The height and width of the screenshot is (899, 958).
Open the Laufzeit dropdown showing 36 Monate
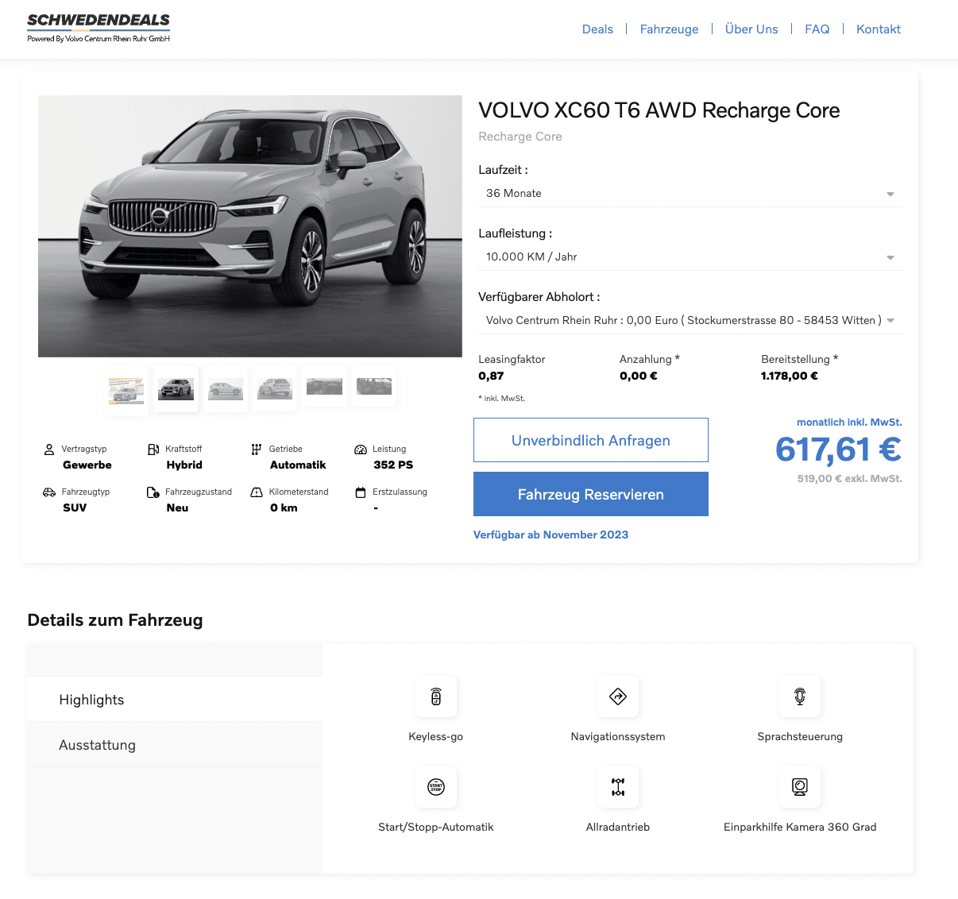pos(690,194)
